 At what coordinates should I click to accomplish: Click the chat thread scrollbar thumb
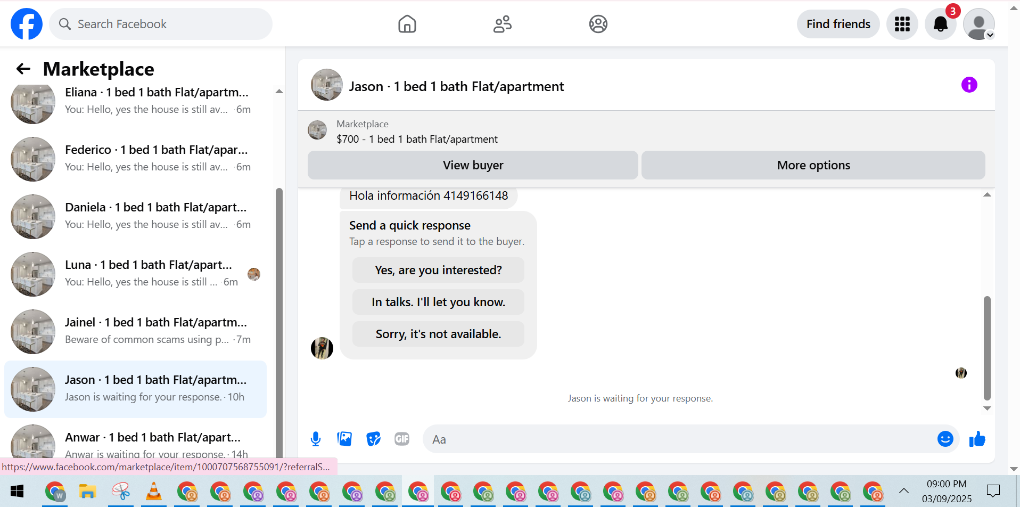point(987,348)
